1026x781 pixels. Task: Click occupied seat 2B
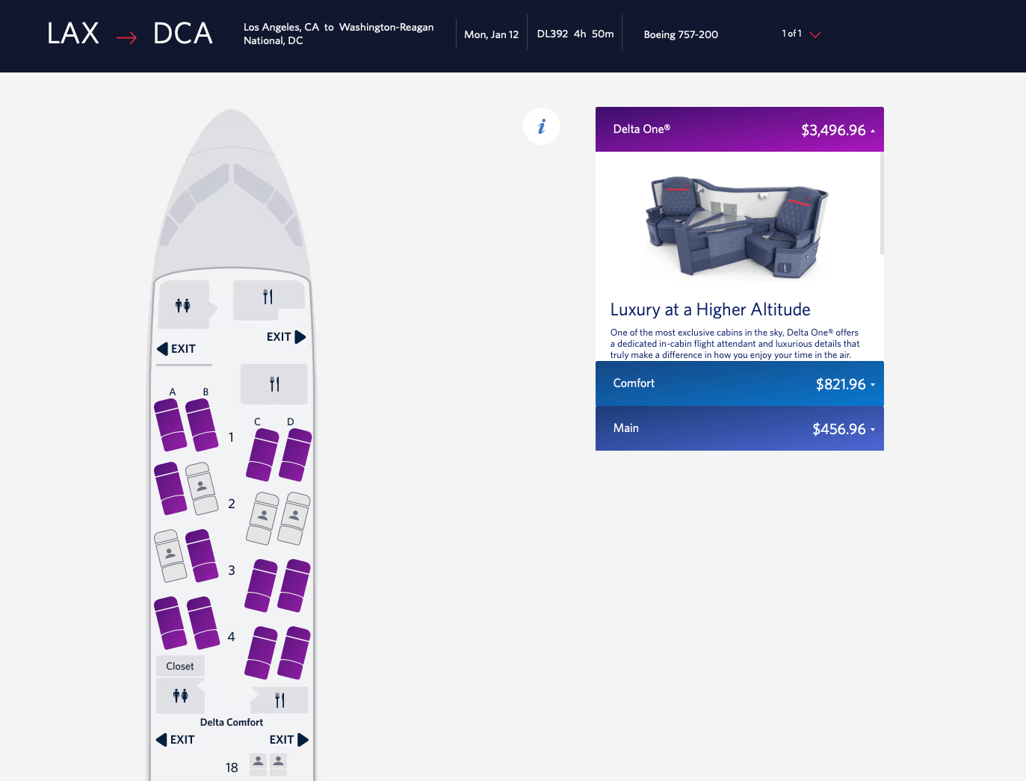point(202,488)
